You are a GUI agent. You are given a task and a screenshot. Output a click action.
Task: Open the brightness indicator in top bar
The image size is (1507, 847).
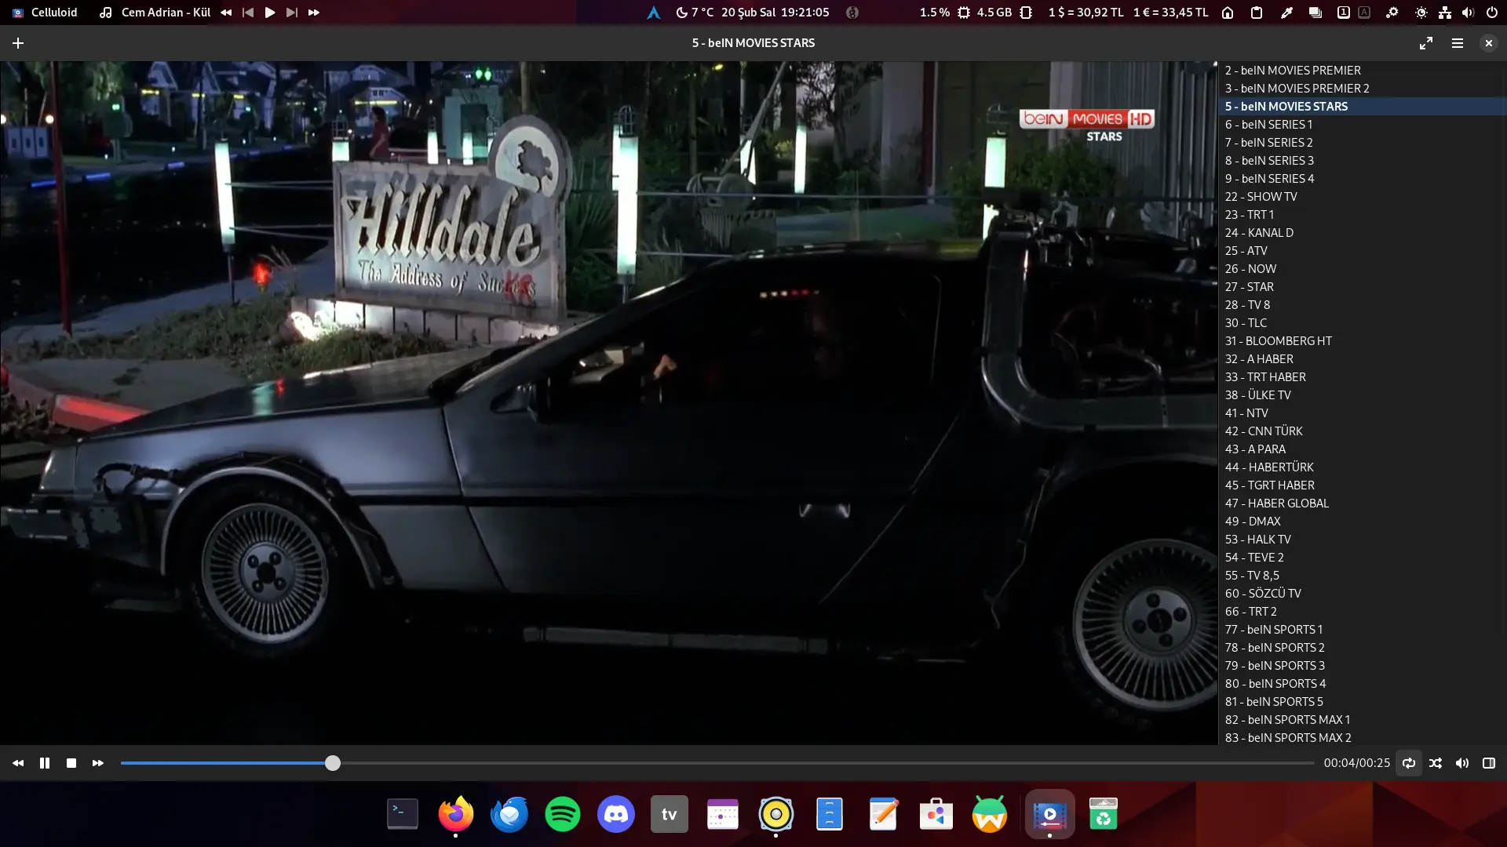(1421, 13)
